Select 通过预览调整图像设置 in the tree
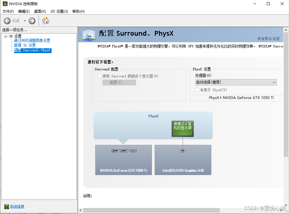Screen dimensions: 290x214 click(32, 40)
